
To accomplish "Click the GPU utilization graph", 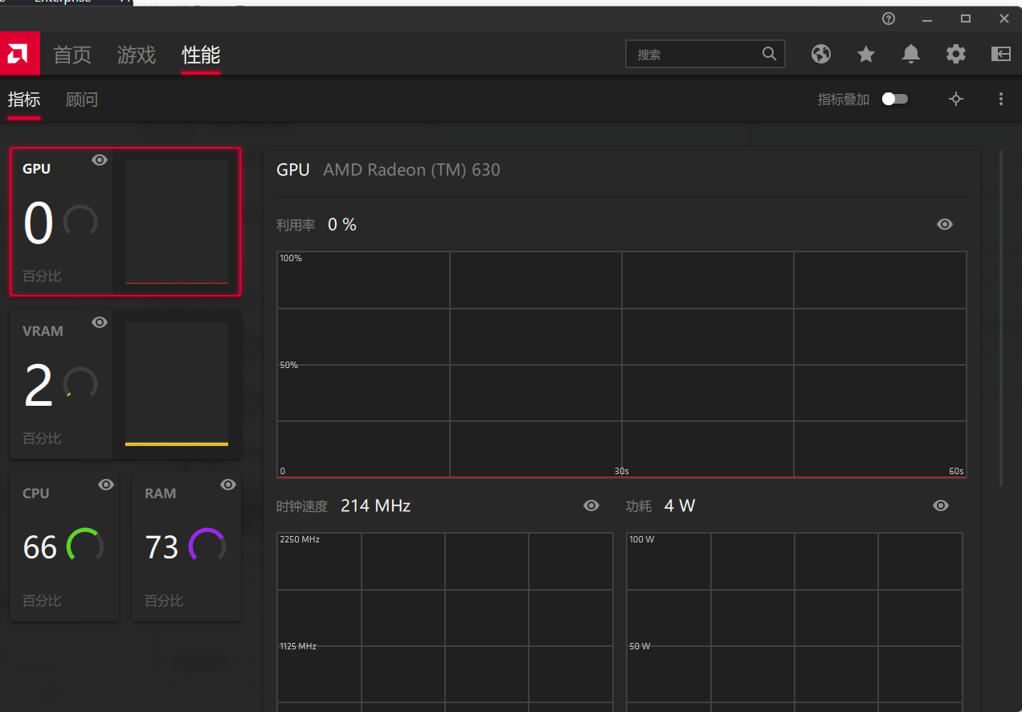I will pos(622,365).
